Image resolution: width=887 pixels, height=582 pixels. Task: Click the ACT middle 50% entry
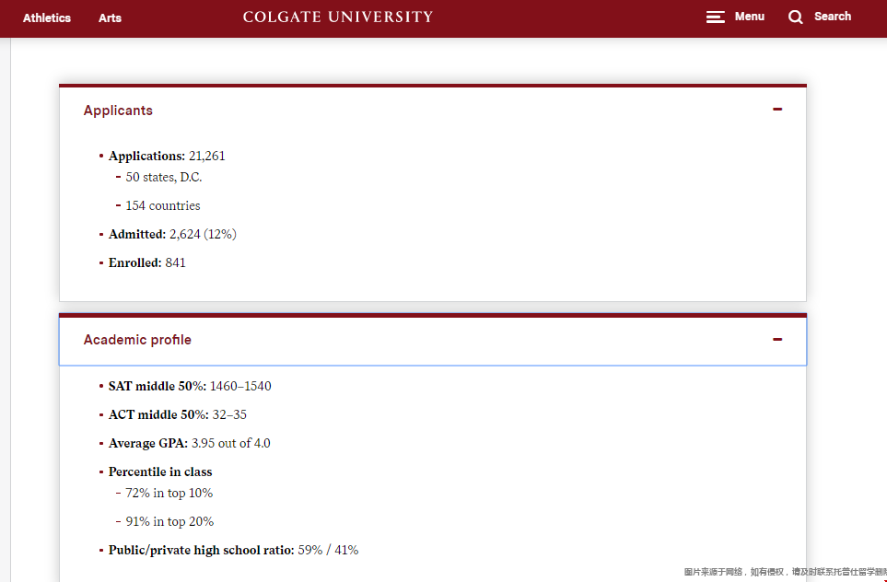(x=178, y=414)
